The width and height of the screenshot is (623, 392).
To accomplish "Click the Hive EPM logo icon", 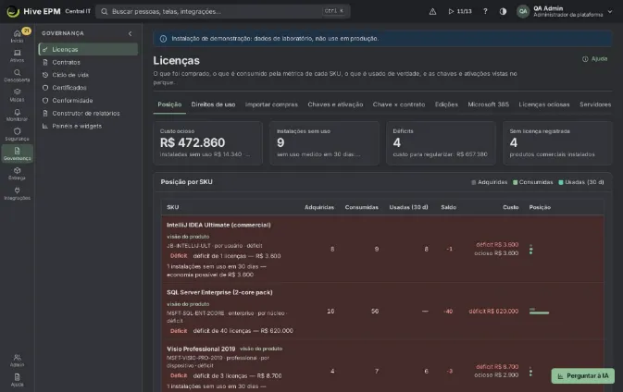I will (x=13, y=11).
